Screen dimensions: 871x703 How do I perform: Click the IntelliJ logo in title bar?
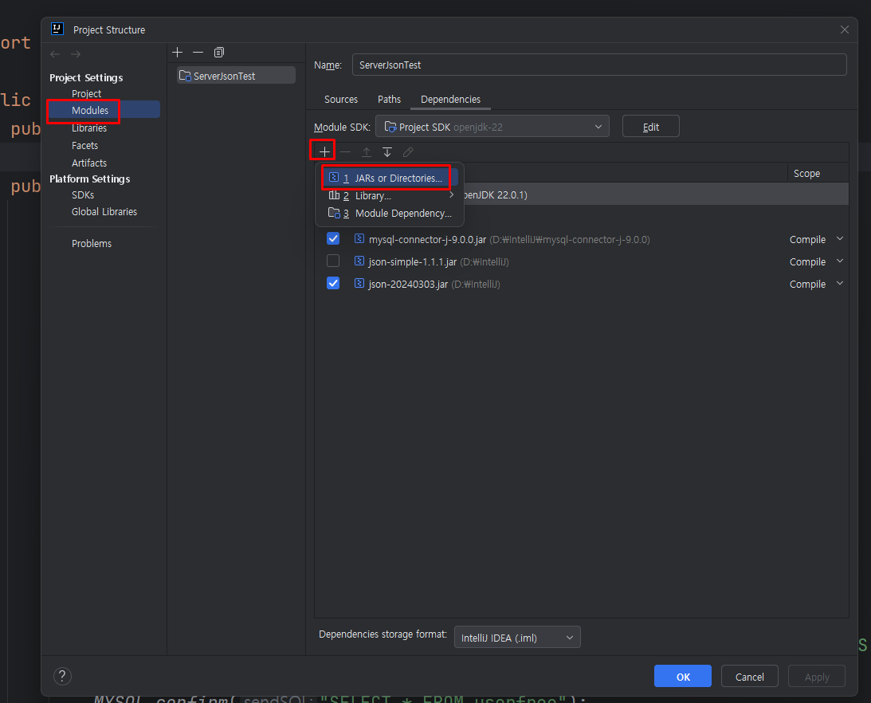(x=57, y=29)
